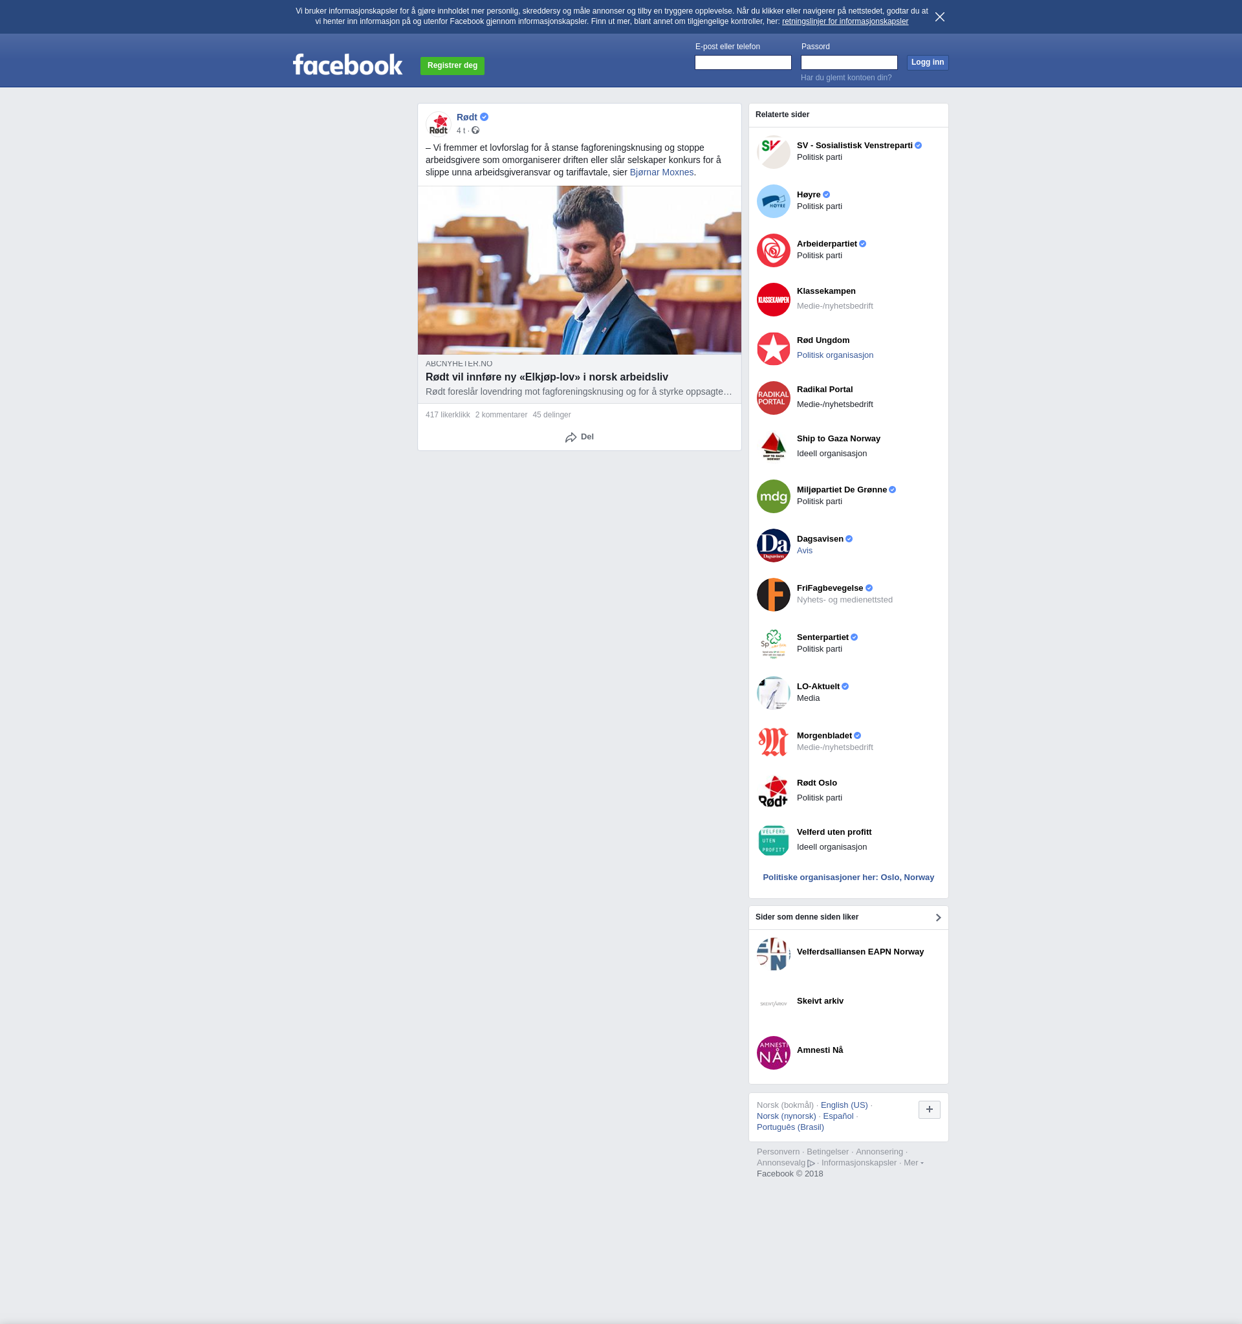Screen dimensions: 1242x1324
Task: Open the LO-Aktuelt page logo
Action: (774, 693)
